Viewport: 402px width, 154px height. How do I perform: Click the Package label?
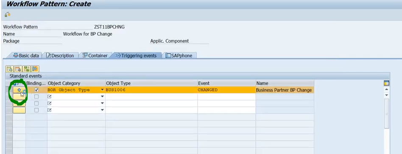click(x=11, y=41)
